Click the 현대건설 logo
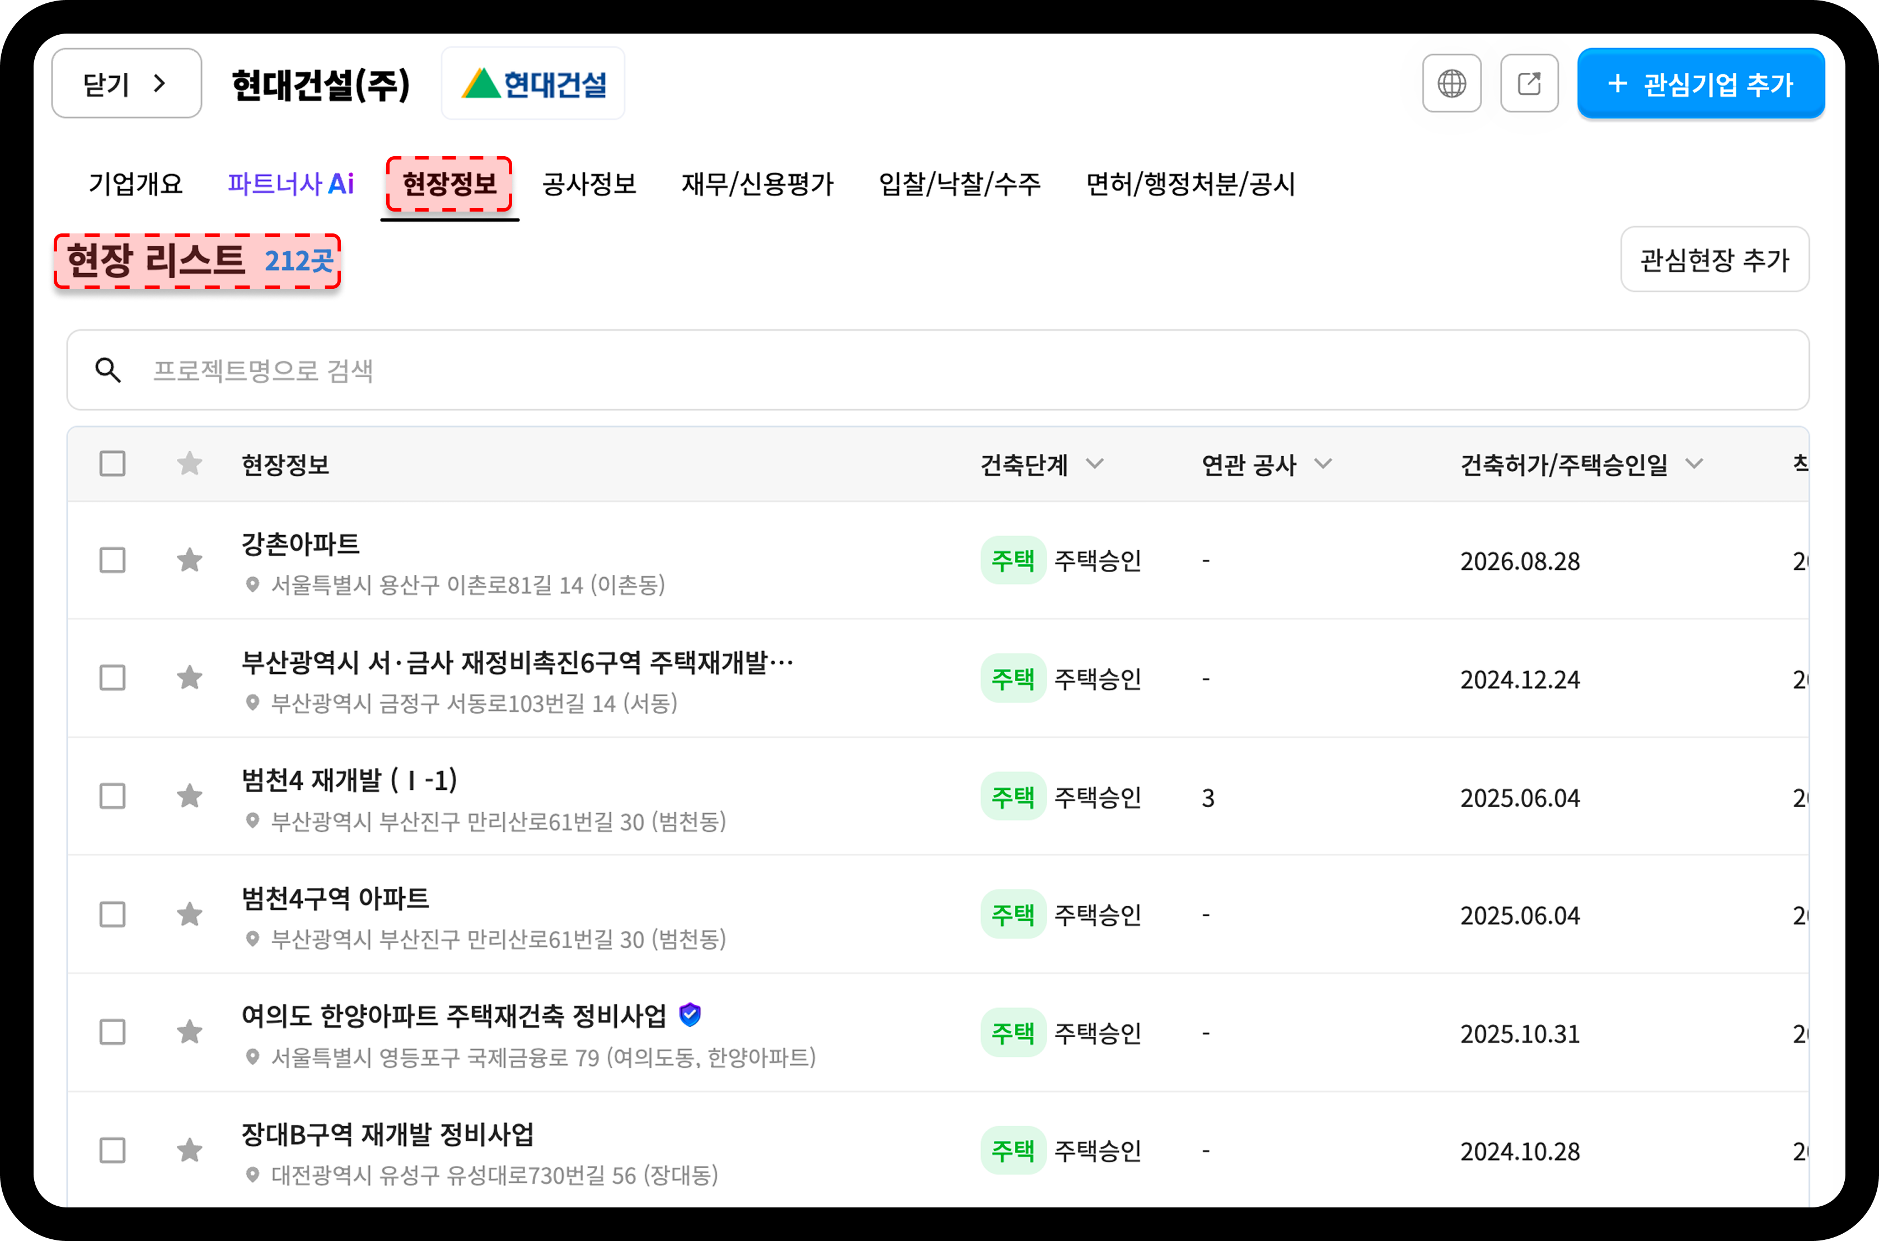Screen dimensions: 1879x1241 [x=533, y=83]
